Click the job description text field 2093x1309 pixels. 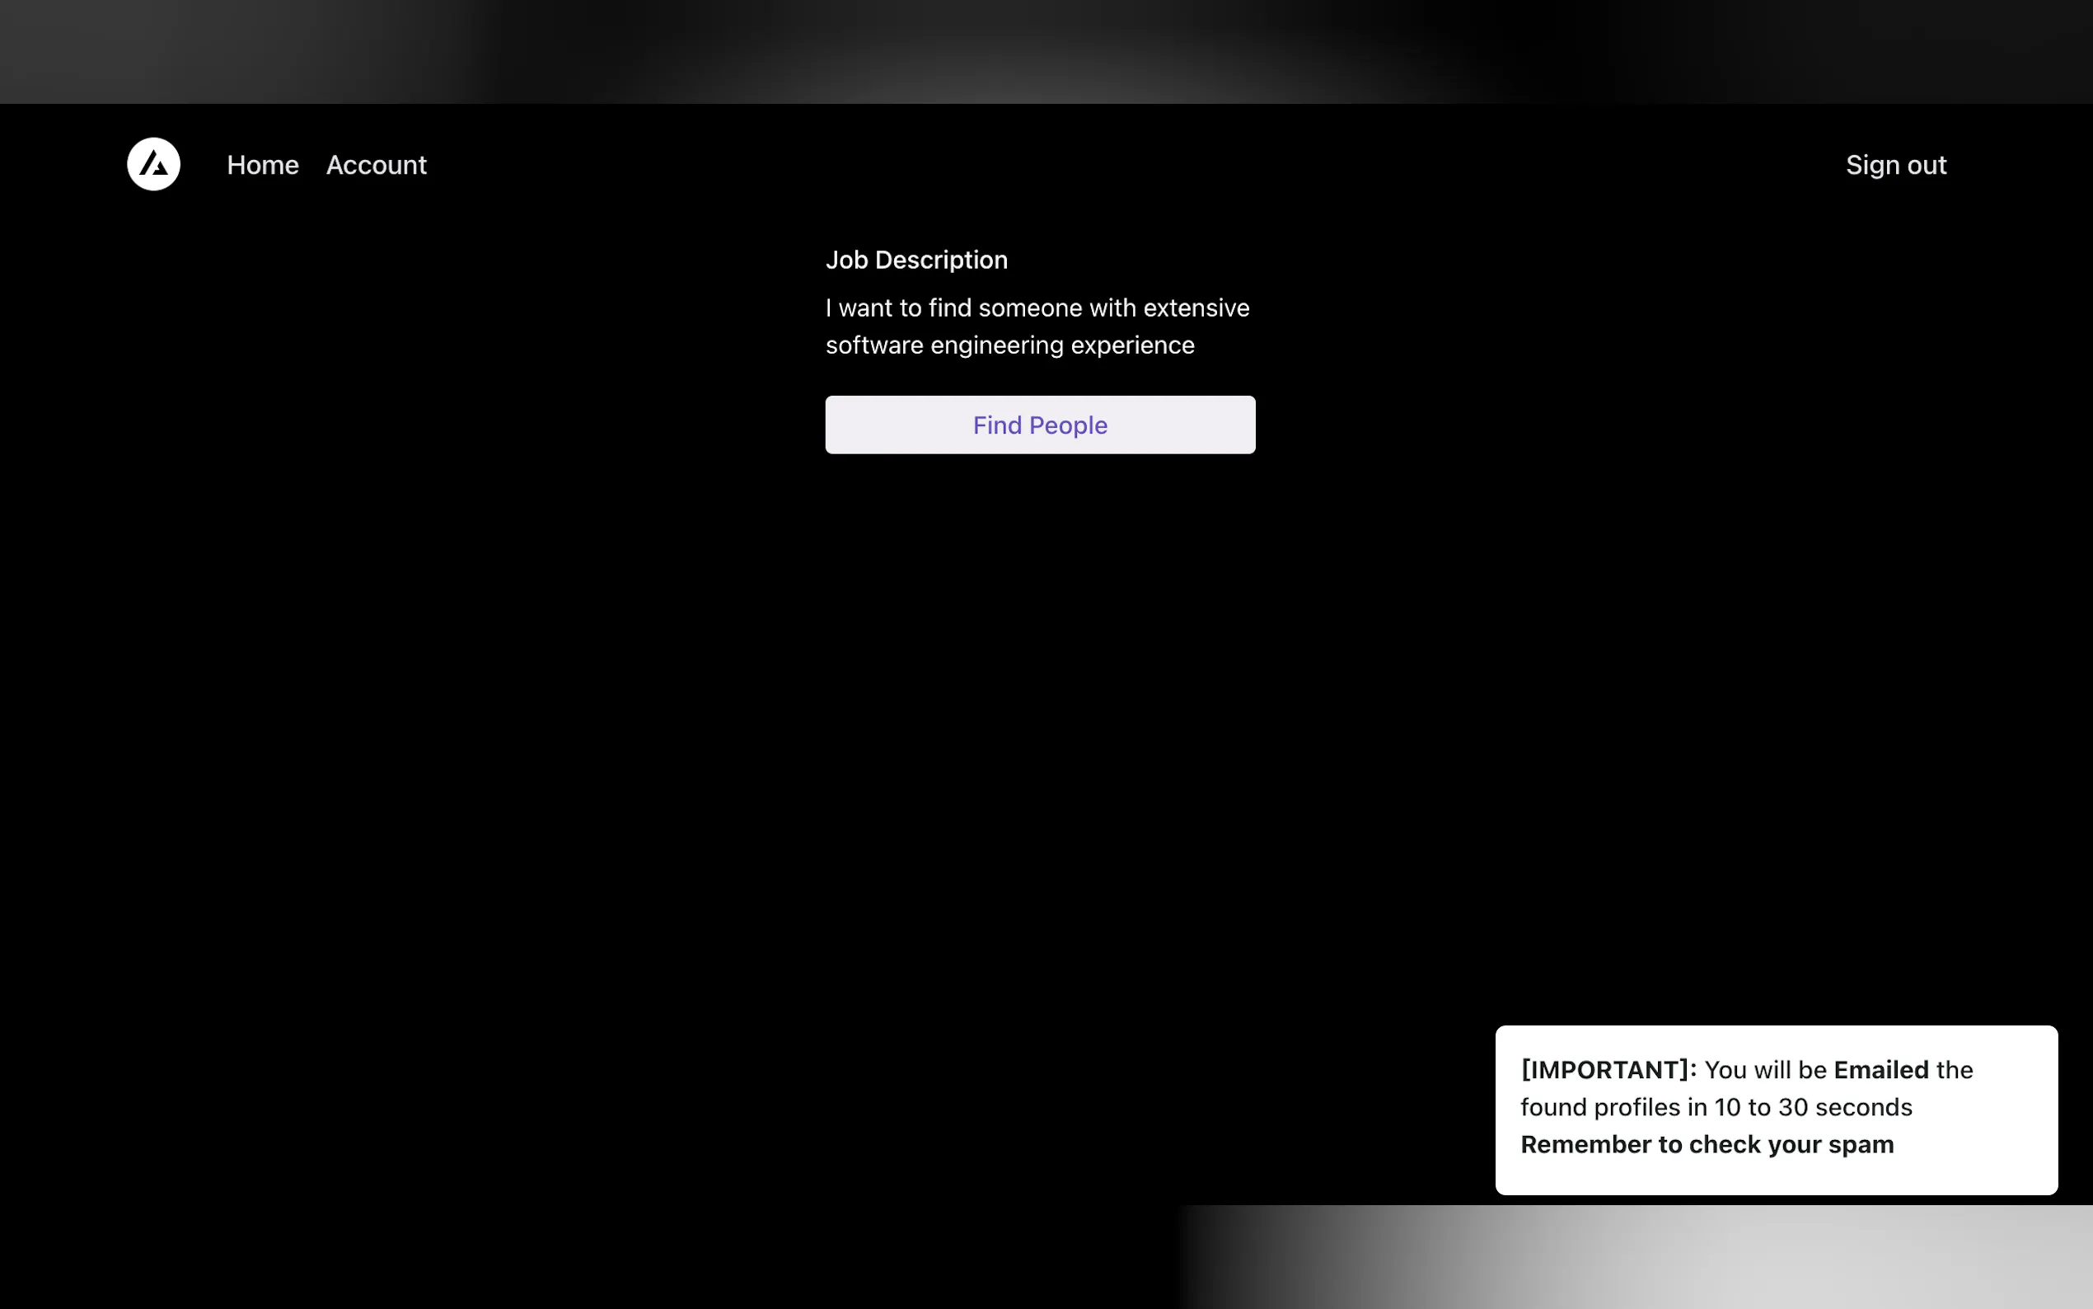tap(1038, 326)
